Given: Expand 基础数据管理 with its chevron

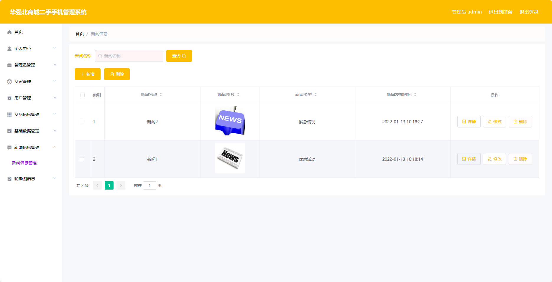Looking at the screenshot, I should 55,130.
